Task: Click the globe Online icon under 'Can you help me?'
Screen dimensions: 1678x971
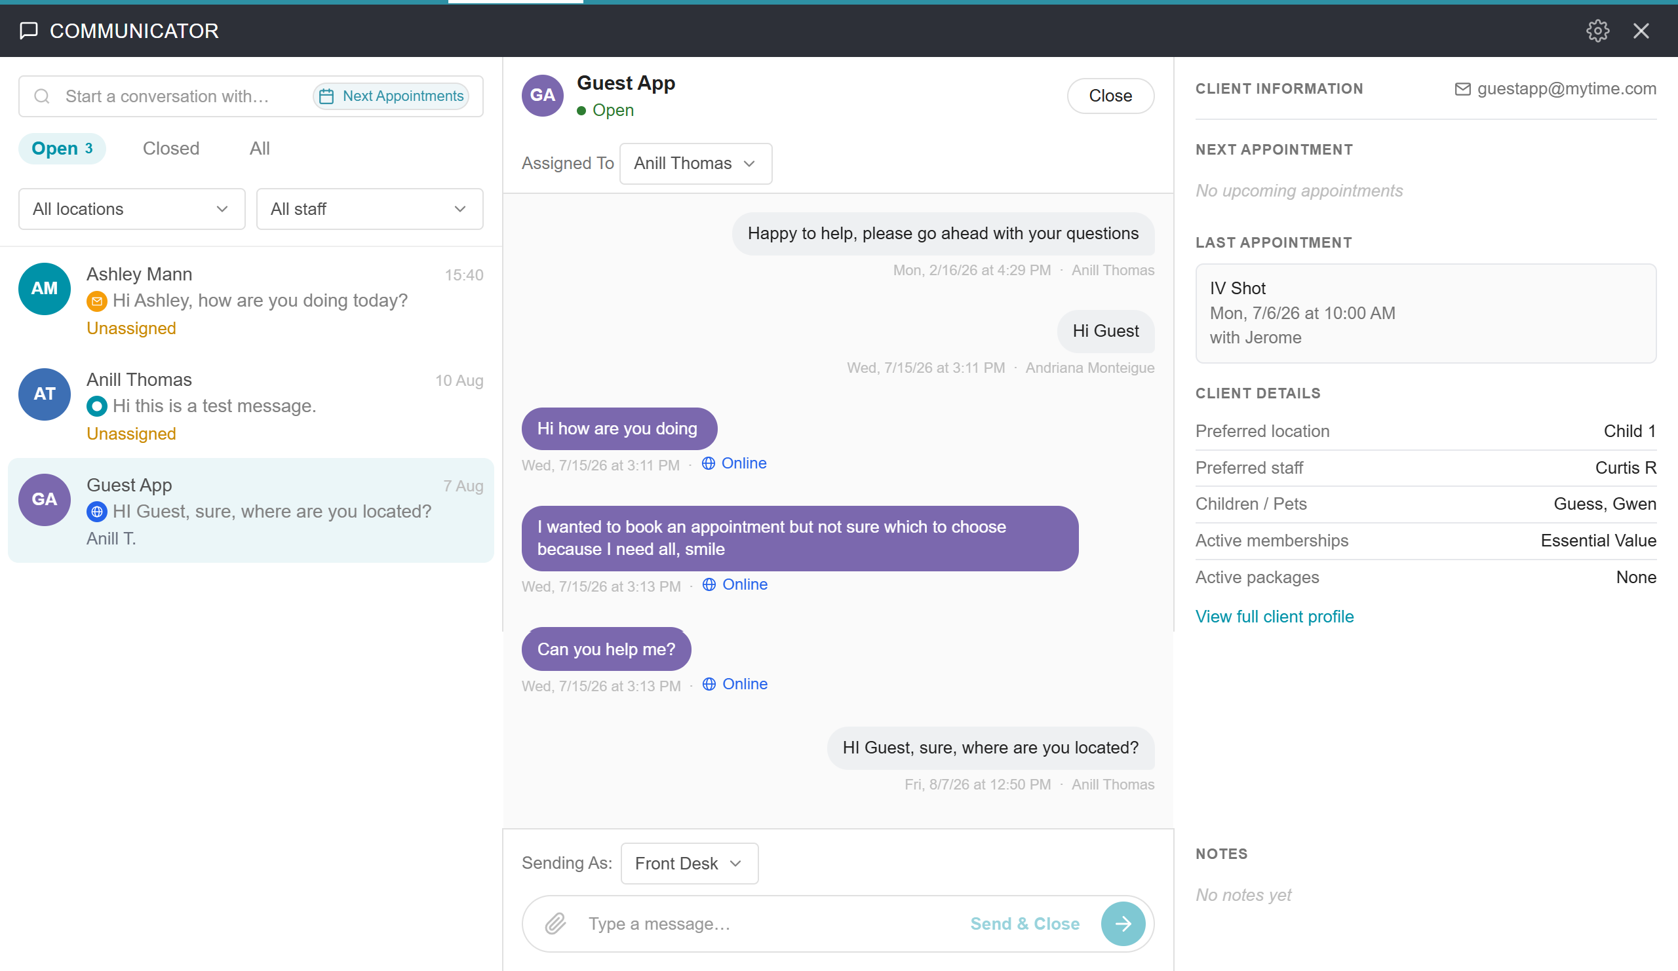Action: pos(709,683)
